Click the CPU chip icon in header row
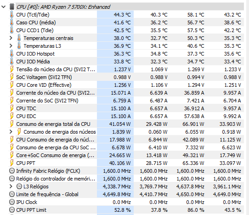Screen dimensions: 249x215 (12, 7)
